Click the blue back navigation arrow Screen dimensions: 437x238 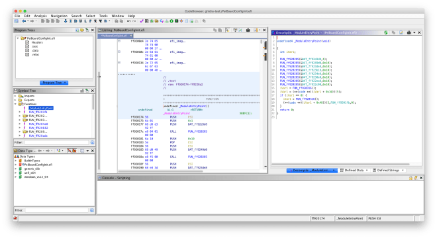point(24,21)
